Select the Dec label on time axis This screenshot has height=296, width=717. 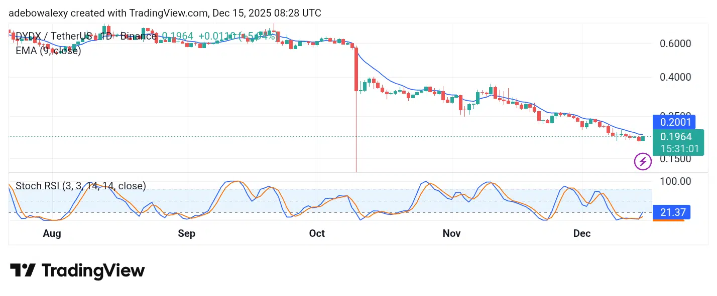point(582,233)
